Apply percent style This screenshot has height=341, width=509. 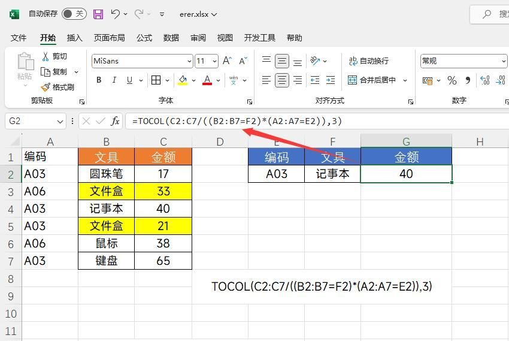pyautogui.click(x=452, y=80)
